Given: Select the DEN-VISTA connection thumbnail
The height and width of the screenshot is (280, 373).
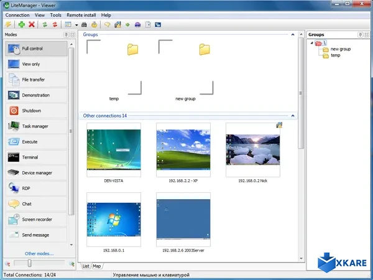Looking at the screenshot, I should coord(114,150).
